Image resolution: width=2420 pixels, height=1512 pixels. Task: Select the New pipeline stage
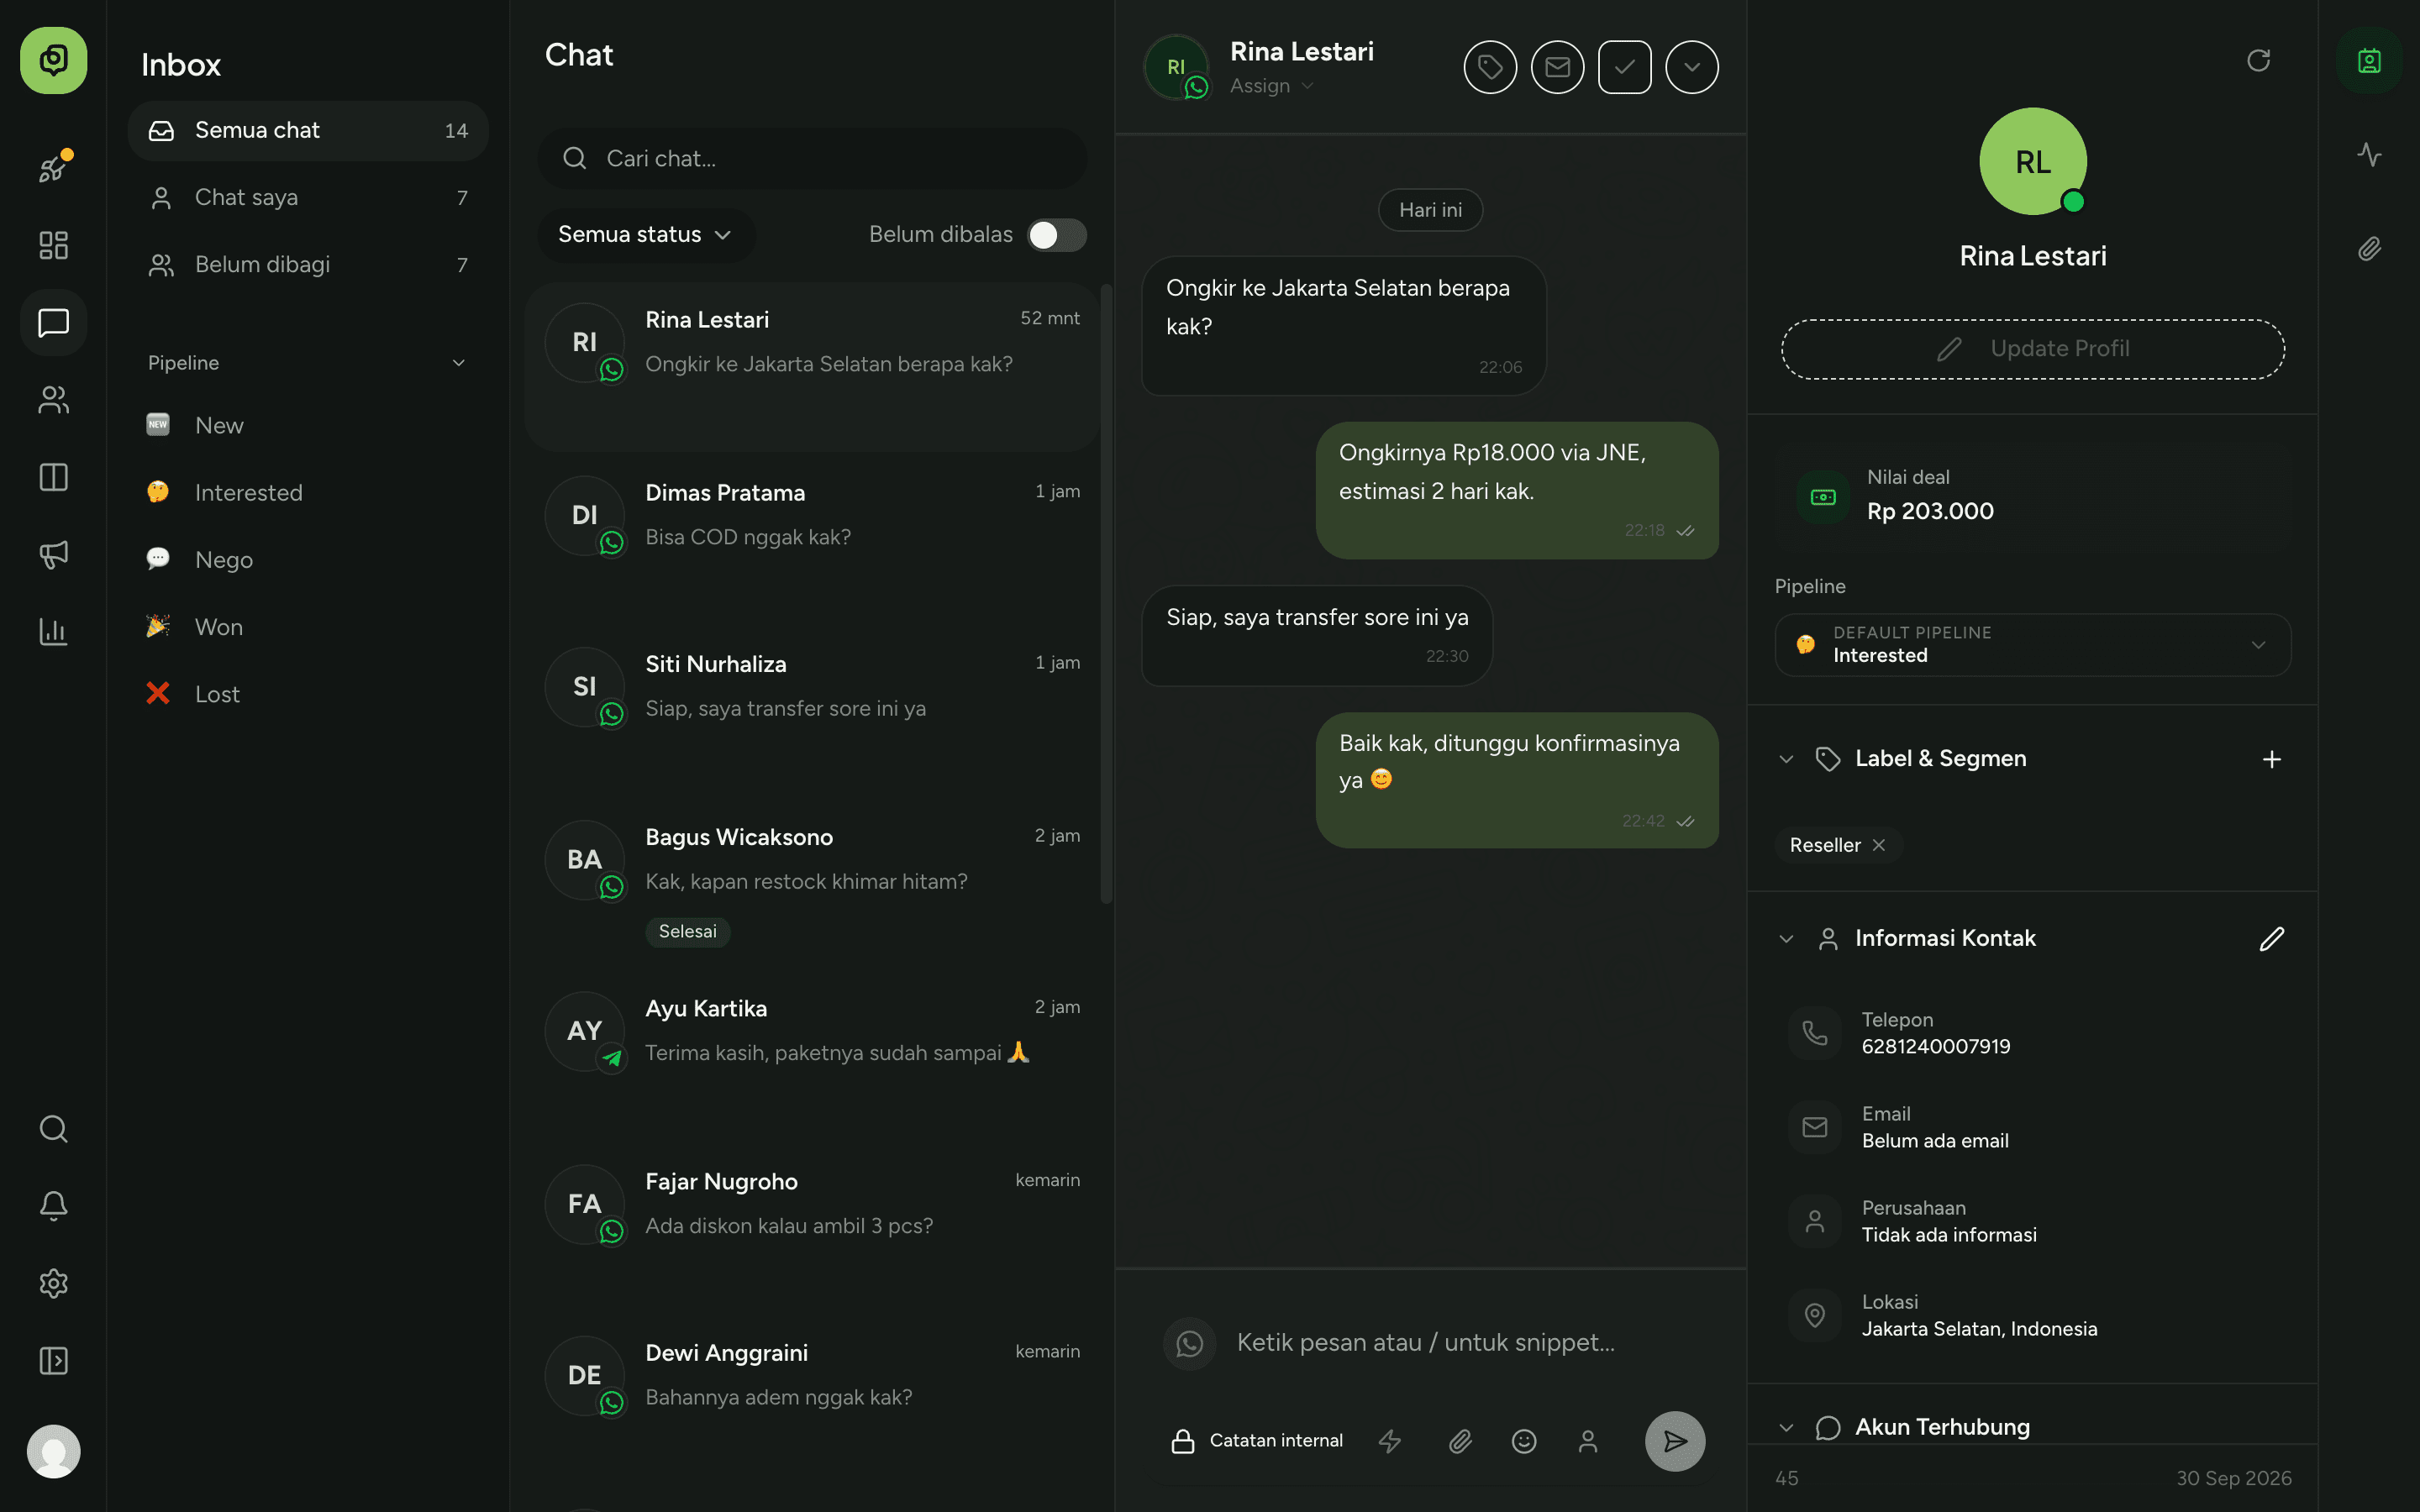[308, 426]
